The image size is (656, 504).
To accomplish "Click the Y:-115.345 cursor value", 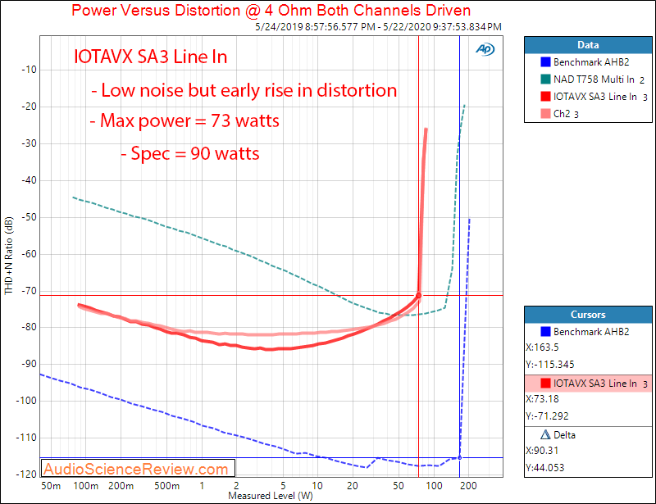I will point(549,365).
